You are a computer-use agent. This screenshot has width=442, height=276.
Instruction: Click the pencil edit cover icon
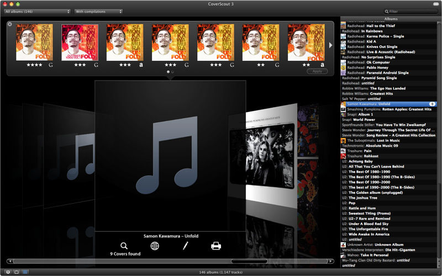pyautogui.click(x=185, y=246)
